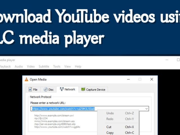Click the File tab play icon
This screenshot has height=135, width=180.
point(30,89)
